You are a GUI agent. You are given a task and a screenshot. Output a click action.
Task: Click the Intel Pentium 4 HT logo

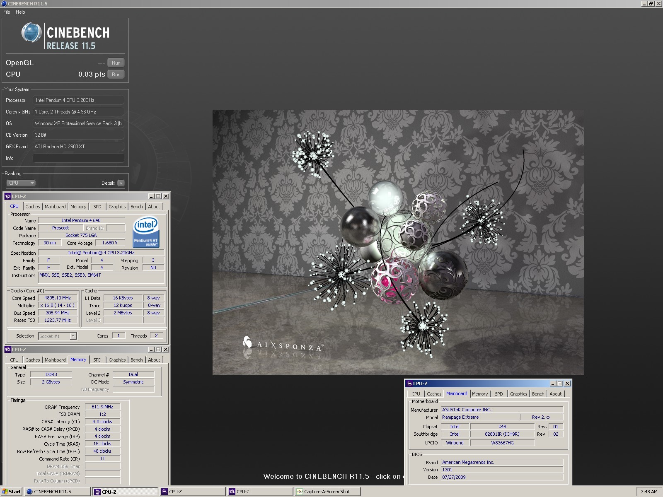pos(146,232)
